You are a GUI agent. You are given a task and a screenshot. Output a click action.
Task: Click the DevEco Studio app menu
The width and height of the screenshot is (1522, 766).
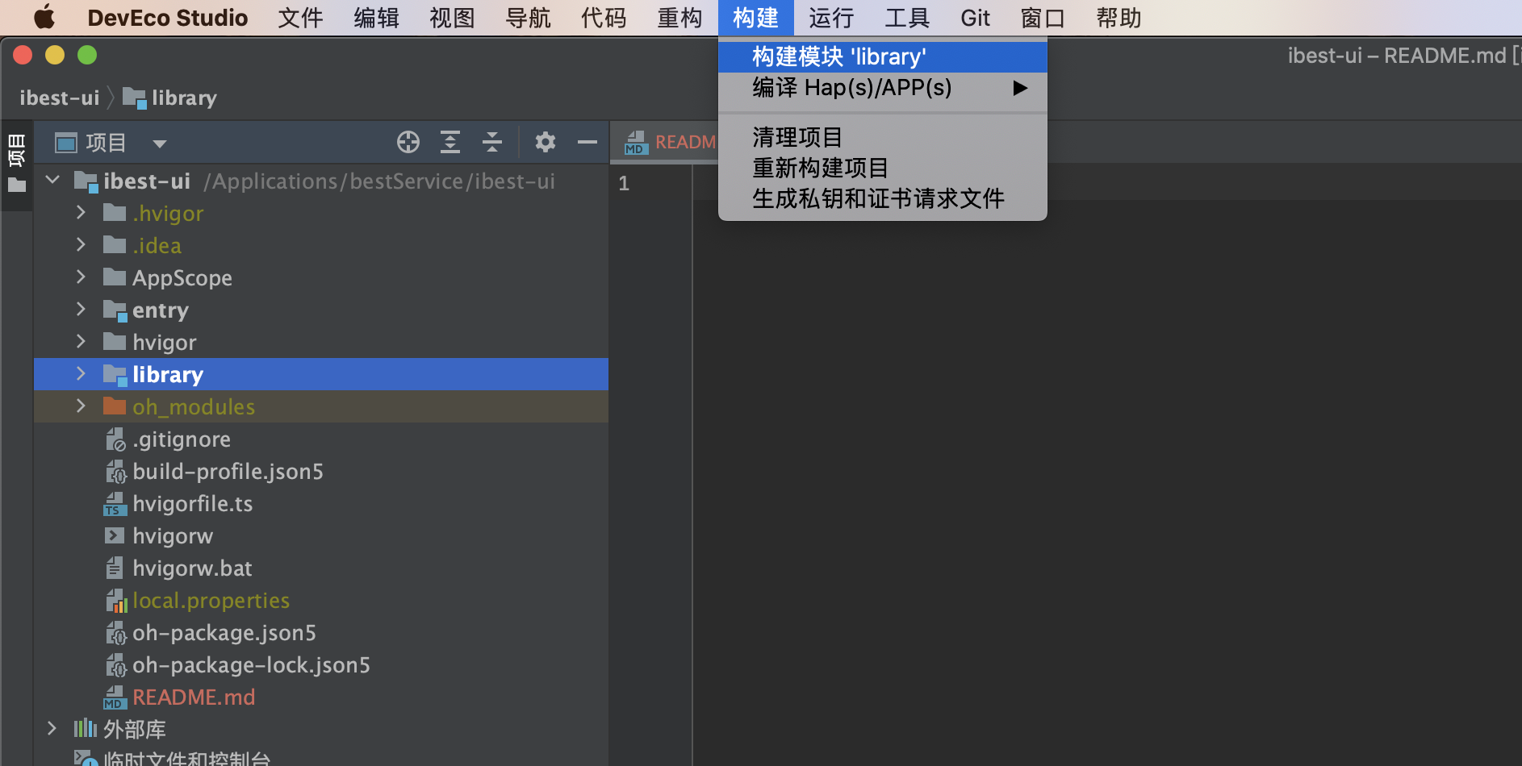pyautogui.click(x=168, y=18)
